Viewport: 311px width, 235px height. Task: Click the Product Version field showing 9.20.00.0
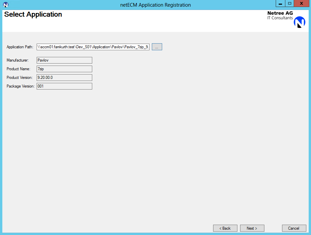(x=64, y=78)
